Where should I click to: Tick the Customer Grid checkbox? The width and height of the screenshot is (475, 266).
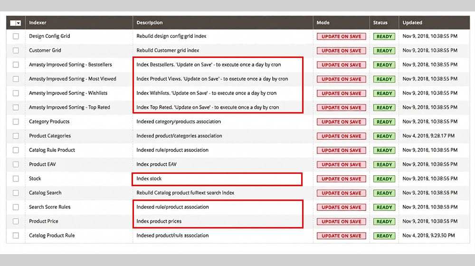click(16, 51)
